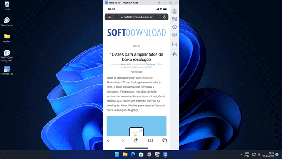The image size is (282, 159).
Task: Launch Google Chrome from taskbar
Action: coord(149,155)
